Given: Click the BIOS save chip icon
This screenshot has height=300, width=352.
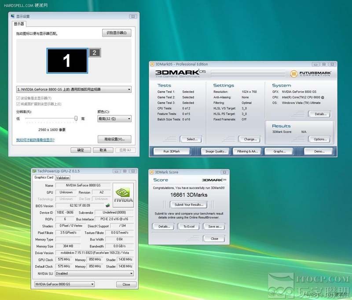Looking at the screenshot, I should pos(107,205).
